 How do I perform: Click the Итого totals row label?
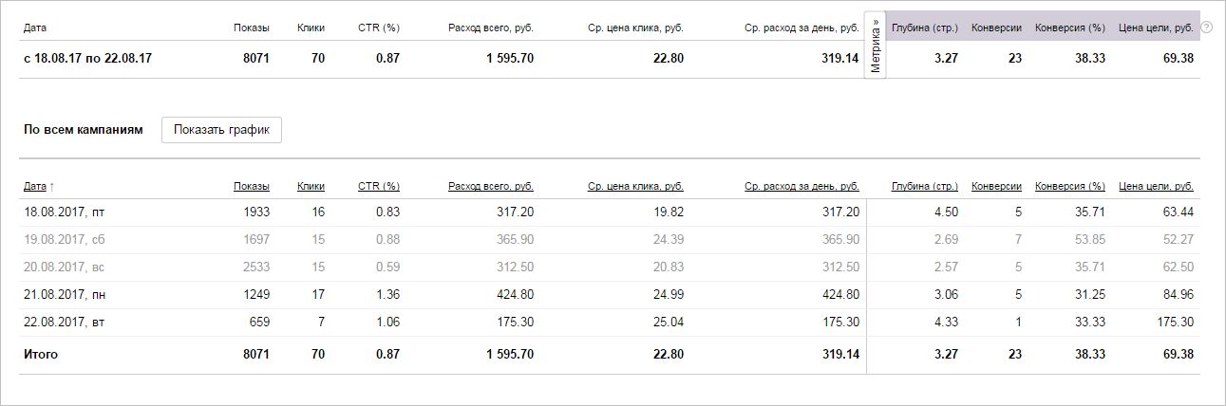41,355
